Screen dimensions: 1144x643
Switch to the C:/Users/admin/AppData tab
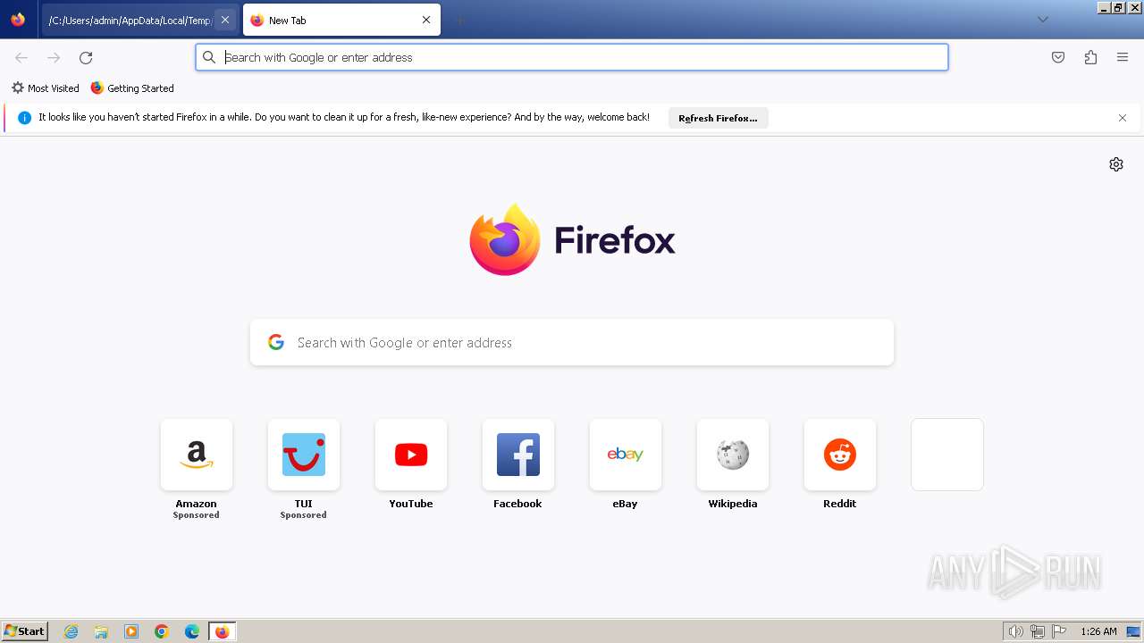pos(130,20)
